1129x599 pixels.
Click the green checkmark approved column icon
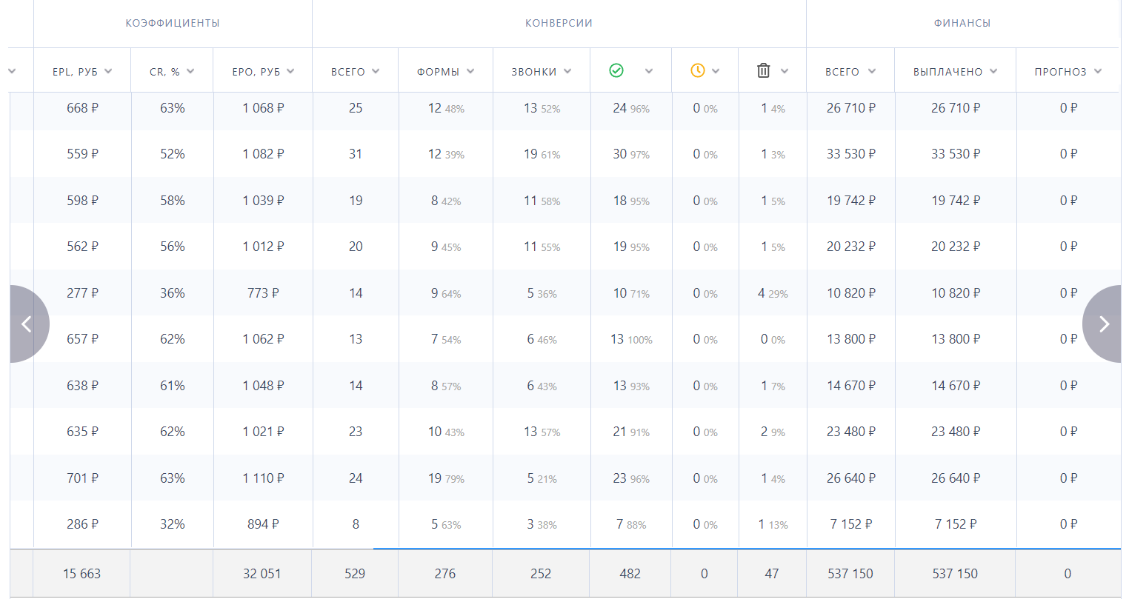(x=616, y=70)
